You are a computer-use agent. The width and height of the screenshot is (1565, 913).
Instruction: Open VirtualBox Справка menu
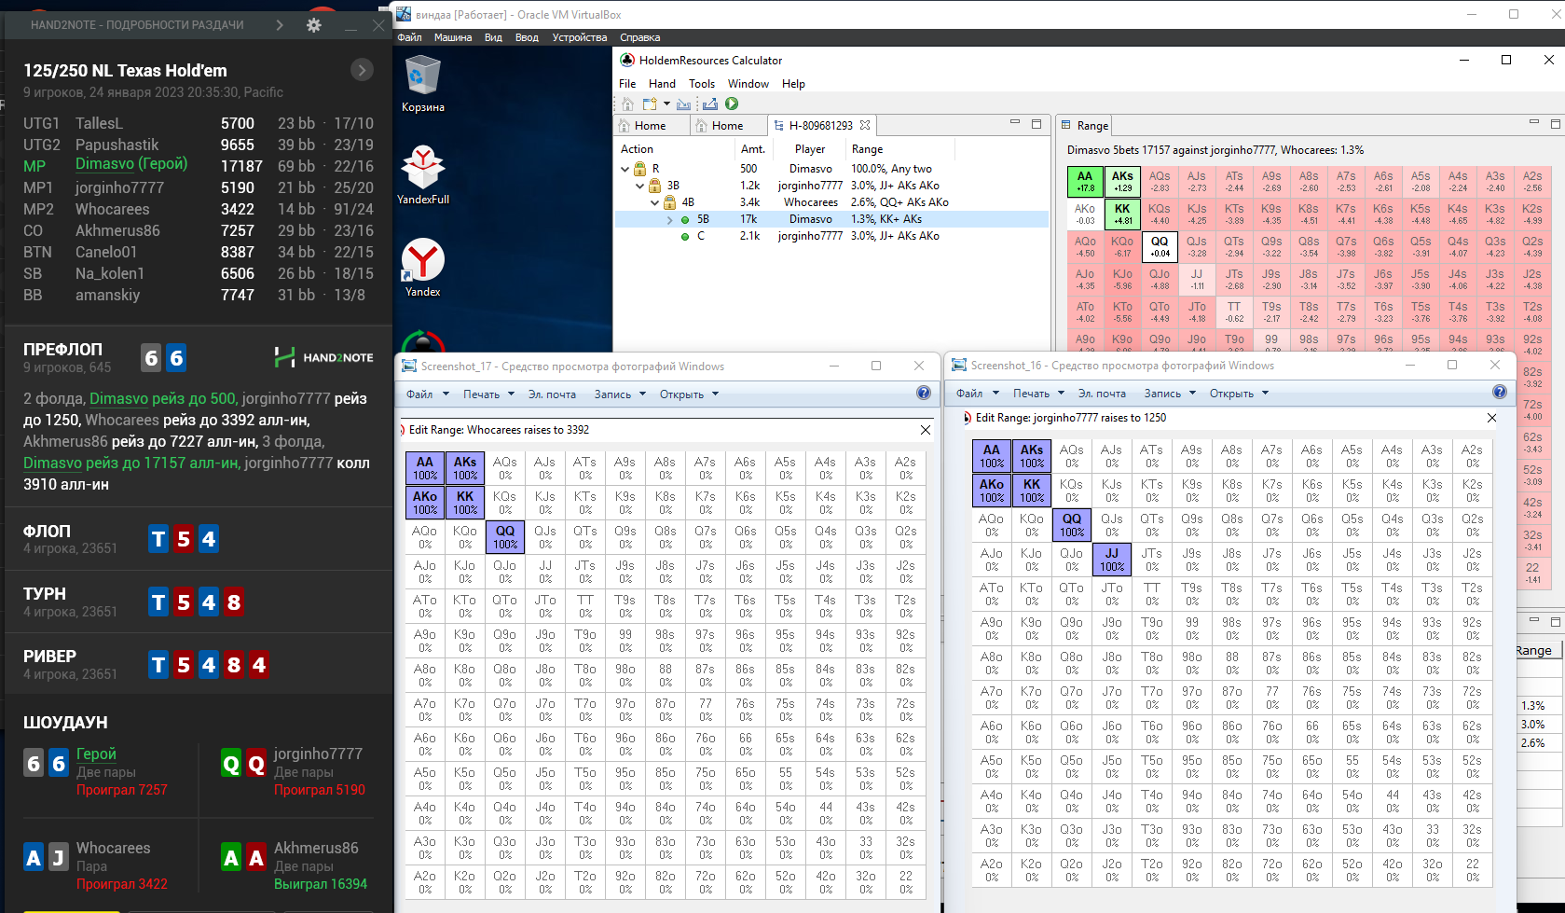point(639,37)
